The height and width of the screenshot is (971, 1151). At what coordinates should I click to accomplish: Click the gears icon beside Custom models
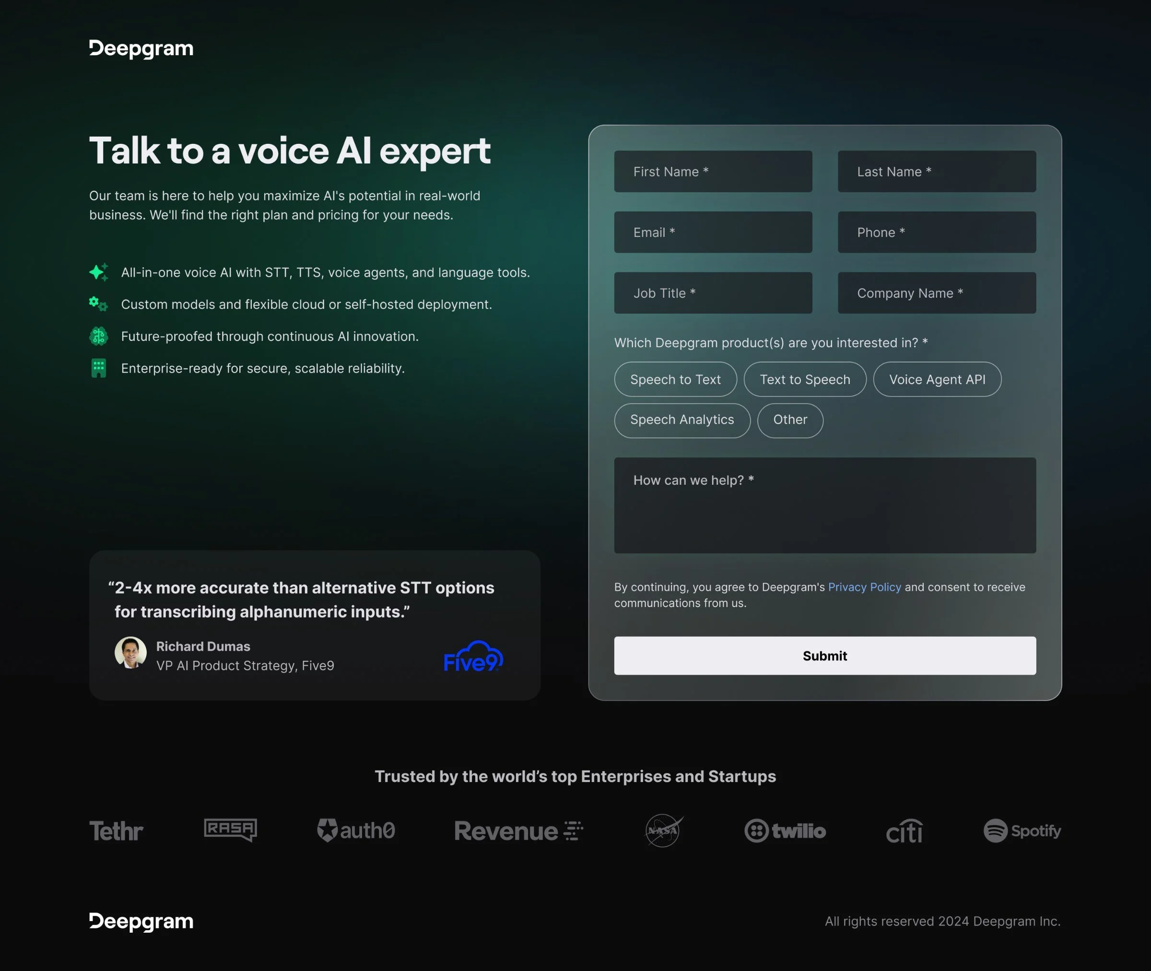click(98, 304)
